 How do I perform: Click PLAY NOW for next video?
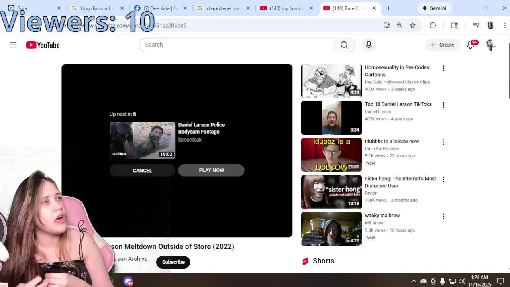click(x=211, y=170)
